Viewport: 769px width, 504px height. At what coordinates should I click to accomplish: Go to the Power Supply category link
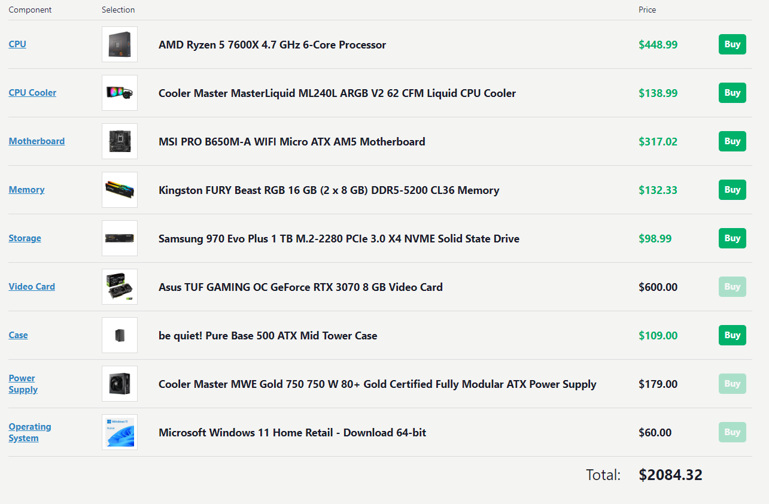[23, 384]
